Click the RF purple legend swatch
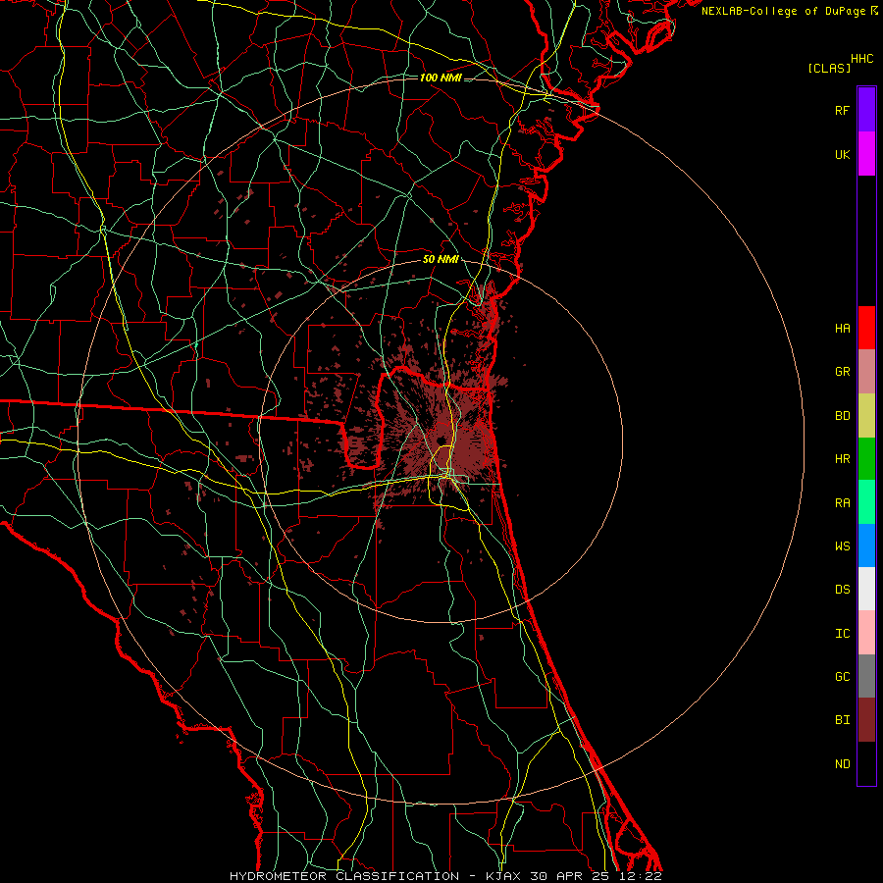883x883 pixels. (866, 110)
